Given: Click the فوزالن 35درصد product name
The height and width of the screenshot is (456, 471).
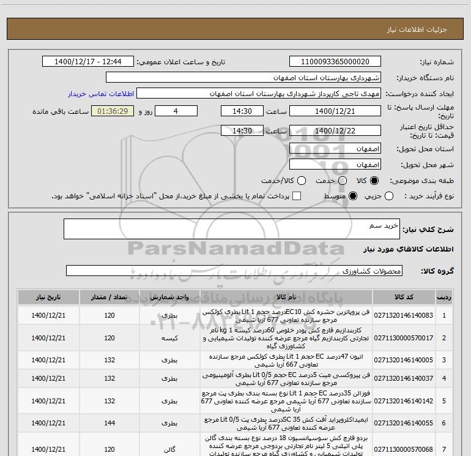Looking at the screenshot, I should click(x=286, y=401).
